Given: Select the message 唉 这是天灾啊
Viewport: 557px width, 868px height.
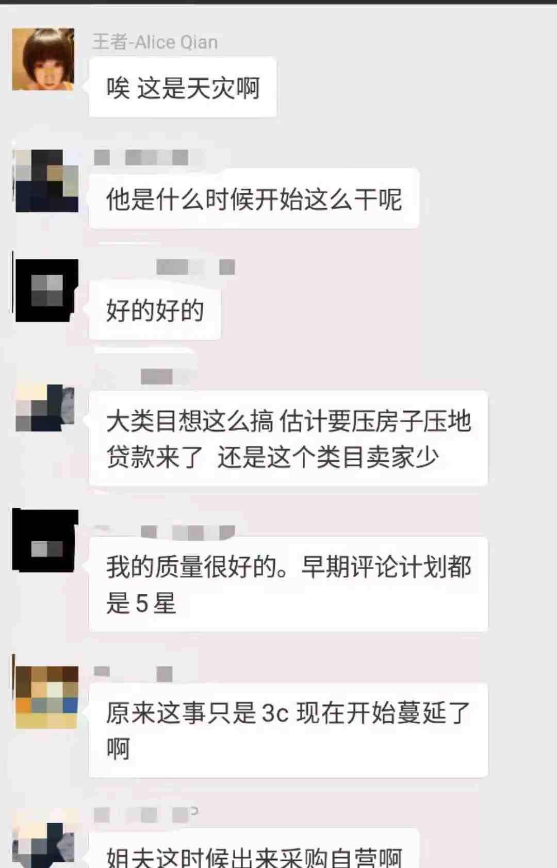Looking at the screenshot, I should click(x=183, y=87).
